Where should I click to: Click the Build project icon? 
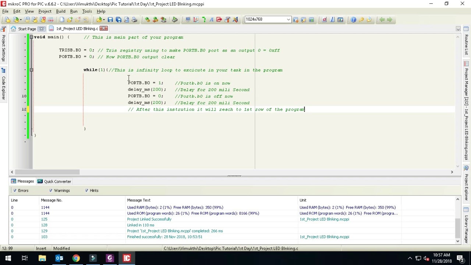pos(147,20)
